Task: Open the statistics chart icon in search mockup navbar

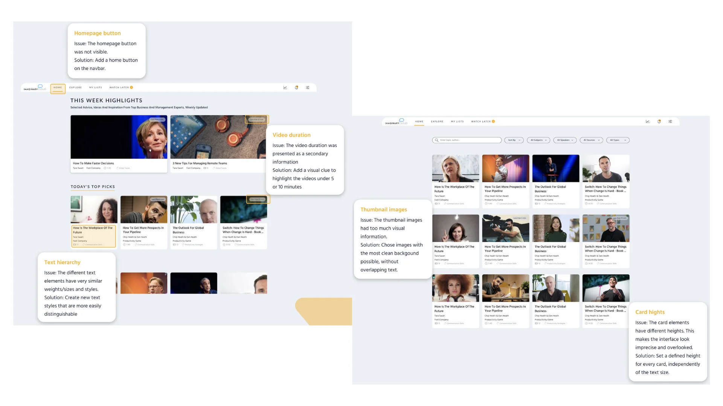Action: (648, 121)
